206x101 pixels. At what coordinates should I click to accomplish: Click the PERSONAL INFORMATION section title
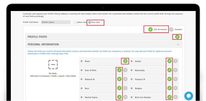coord(43,44)
